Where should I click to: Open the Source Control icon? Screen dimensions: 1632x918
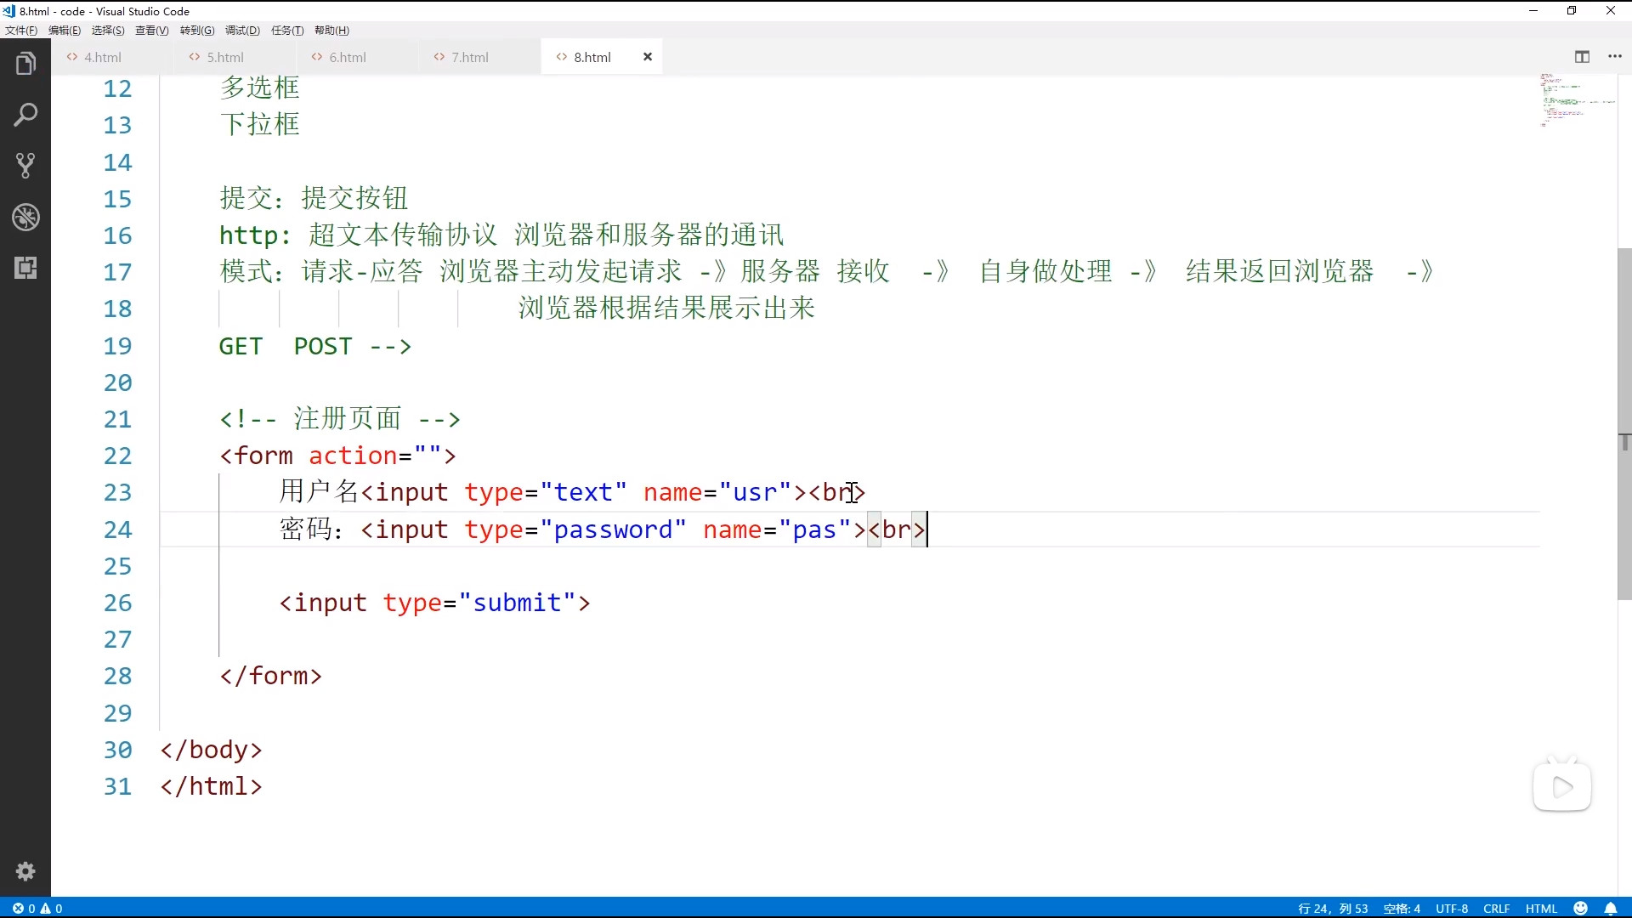[x=25, y=166]
